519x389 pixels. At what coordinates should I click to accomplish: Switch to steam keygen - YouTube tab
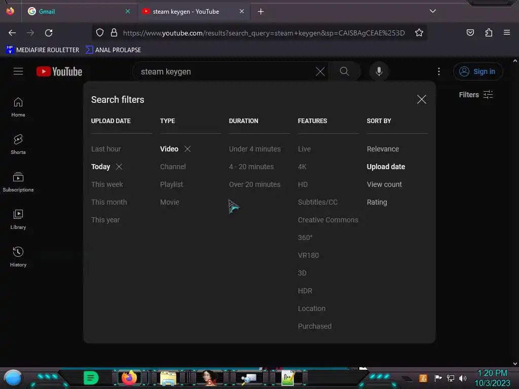[x=193, y=12]
